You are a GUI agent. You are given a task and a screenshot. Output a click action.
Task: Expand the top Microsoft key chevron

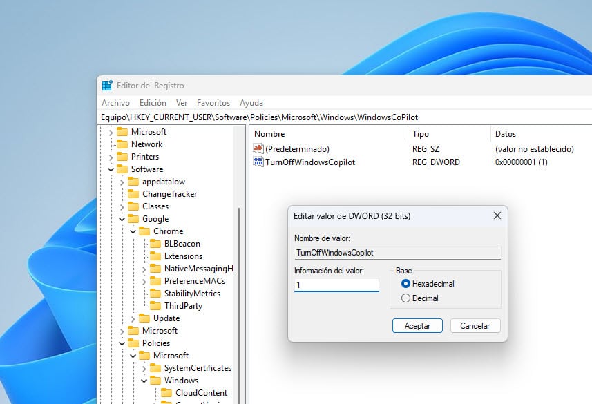pos(111,132)
